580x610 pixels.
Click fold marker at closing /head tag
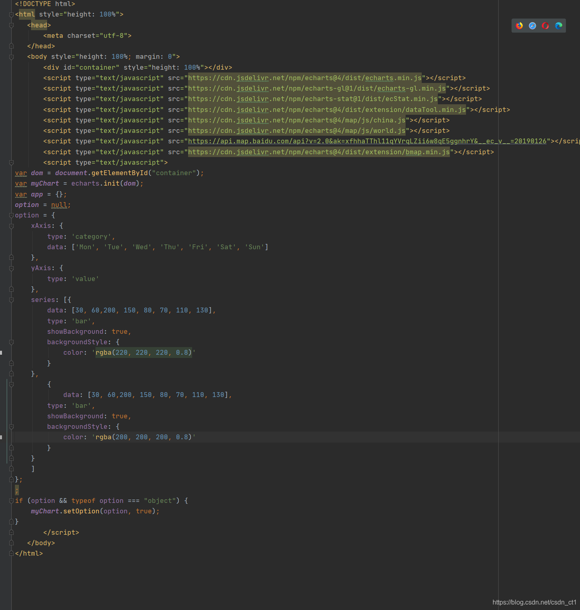coord(11,46)
